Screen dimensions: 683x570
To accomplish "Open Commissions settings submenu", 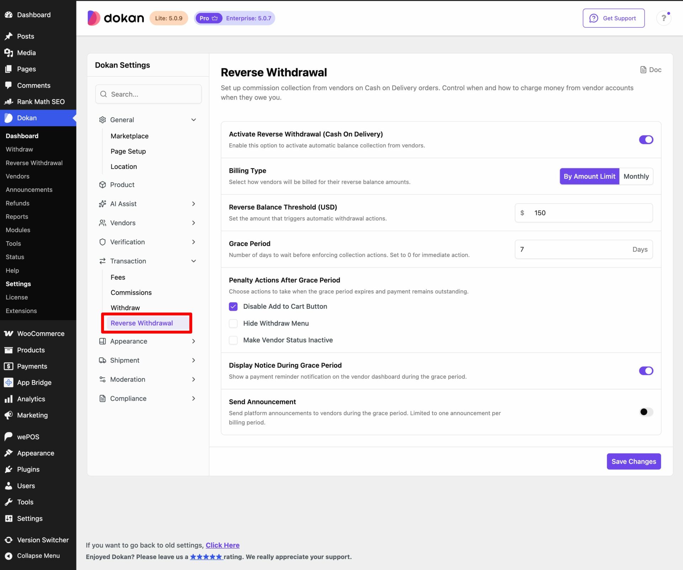I will coord(131,292).
